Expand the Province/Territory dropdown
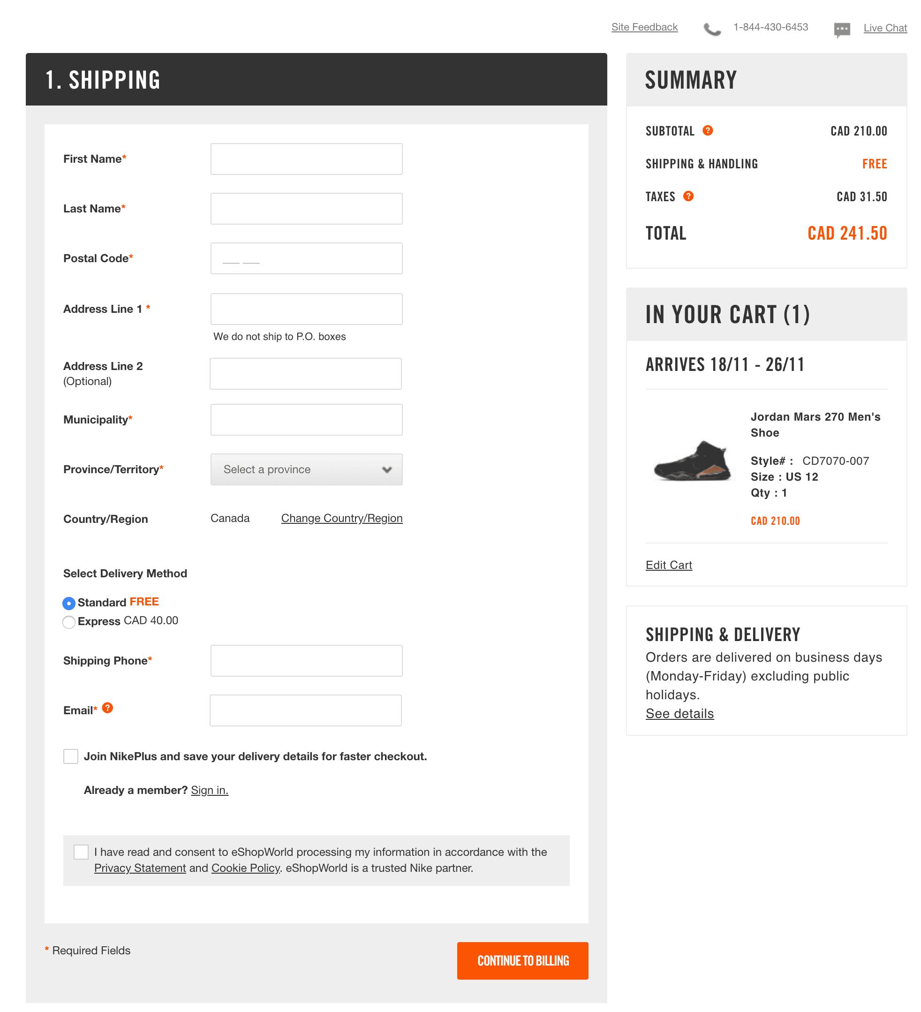Screen dimensions: 921x1012 pos(306,469)
